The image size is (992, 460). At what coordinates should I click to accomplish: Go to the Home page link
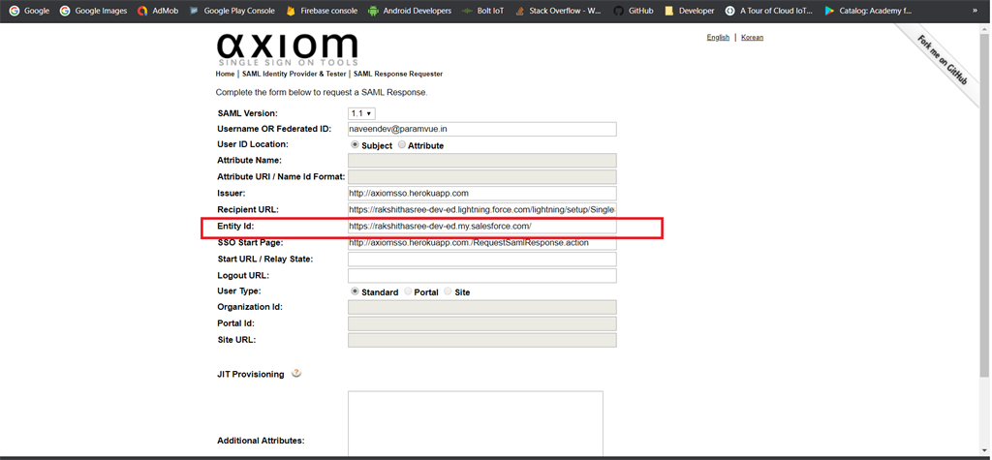click(x=225, y=74)
